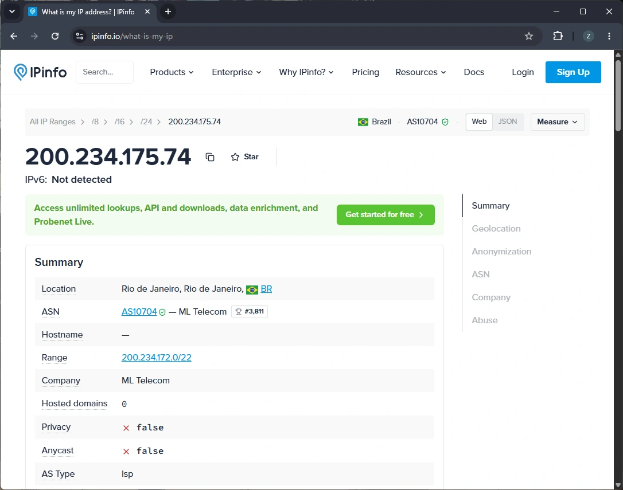Open the /16 breadcrumb range
This screenshot has height=490, width=623.
pyautogui.click(x=119, y=122)
